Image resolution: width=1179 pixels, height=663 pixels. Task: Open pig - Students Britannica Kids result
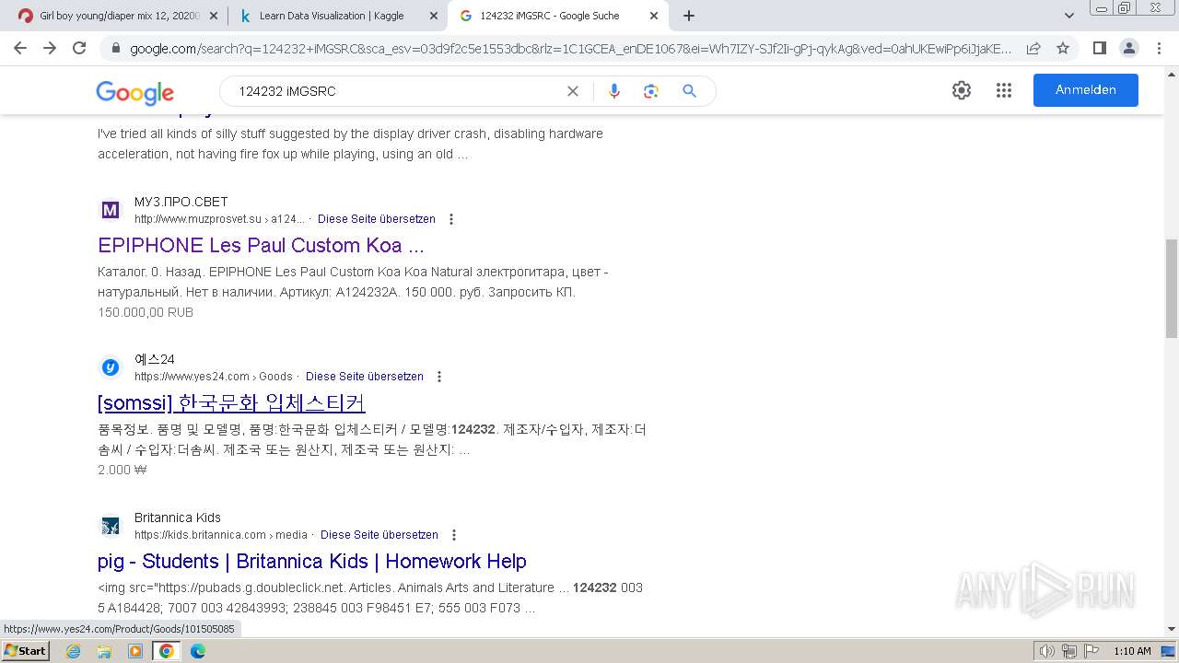coord(312,561)
